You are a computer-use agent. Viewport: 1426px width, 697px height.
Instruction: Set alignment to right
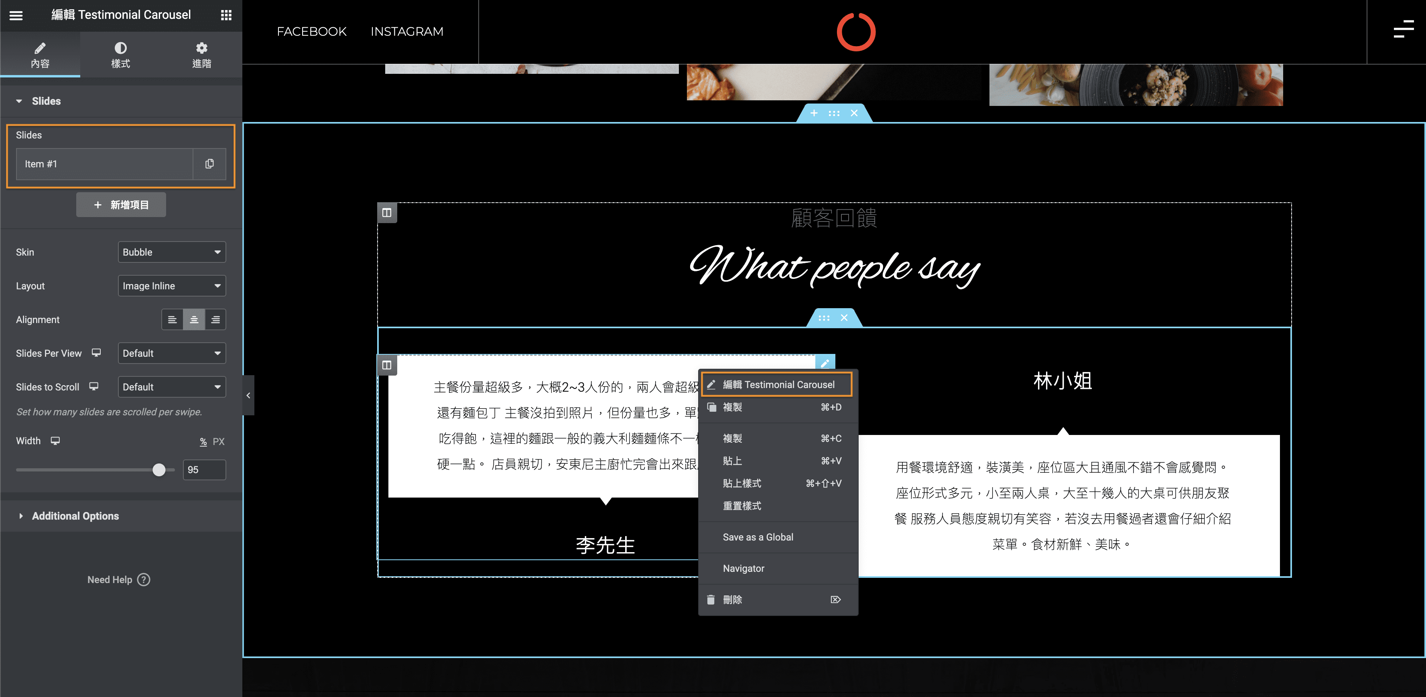tap(215, 319)
